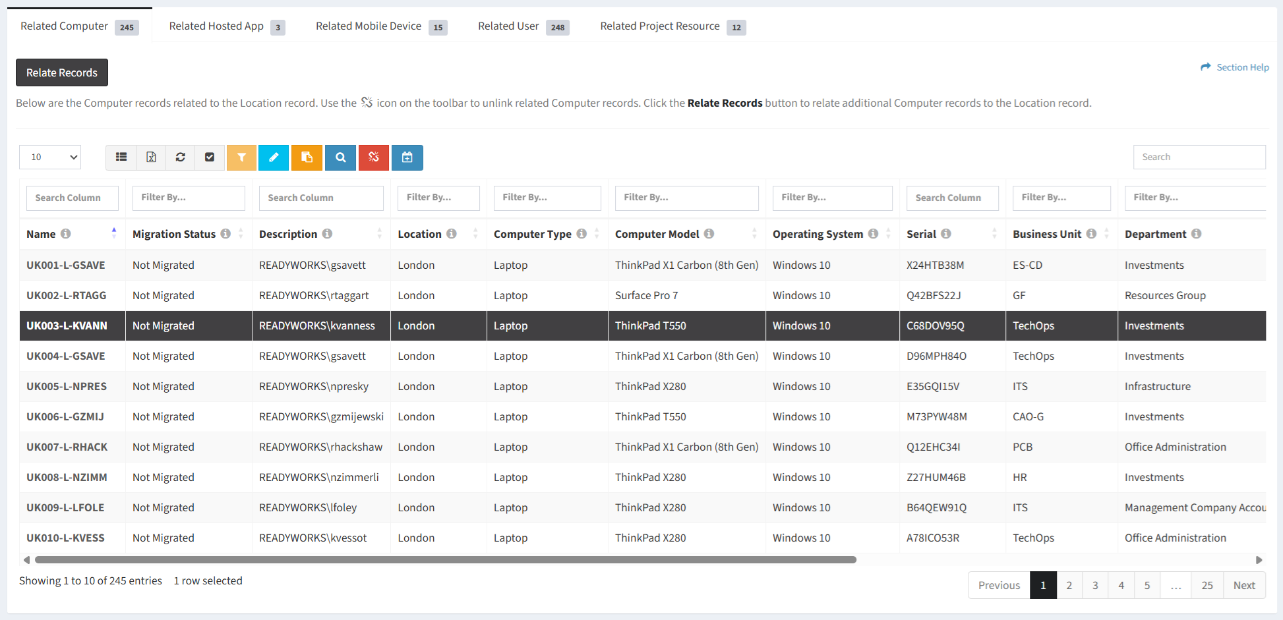Screen dimensions: 1283x620
Task: Sort by the Name column arrow
Action: coord(114,234)
